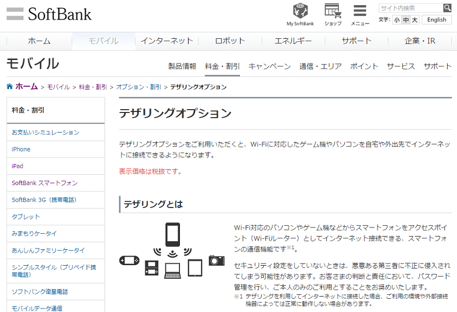Viewport: 457px width, 312px height.
Task: Select サービス in mobile submenu
Action: click(401, 66)
